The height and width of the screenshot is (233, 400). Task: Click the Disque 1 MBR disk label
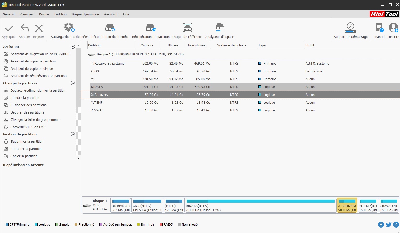click(96, 205)
